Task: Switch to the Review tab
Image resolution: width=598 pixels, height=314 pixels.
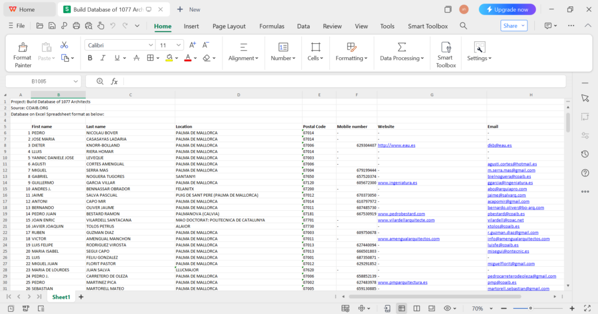Action: [332, 26]
